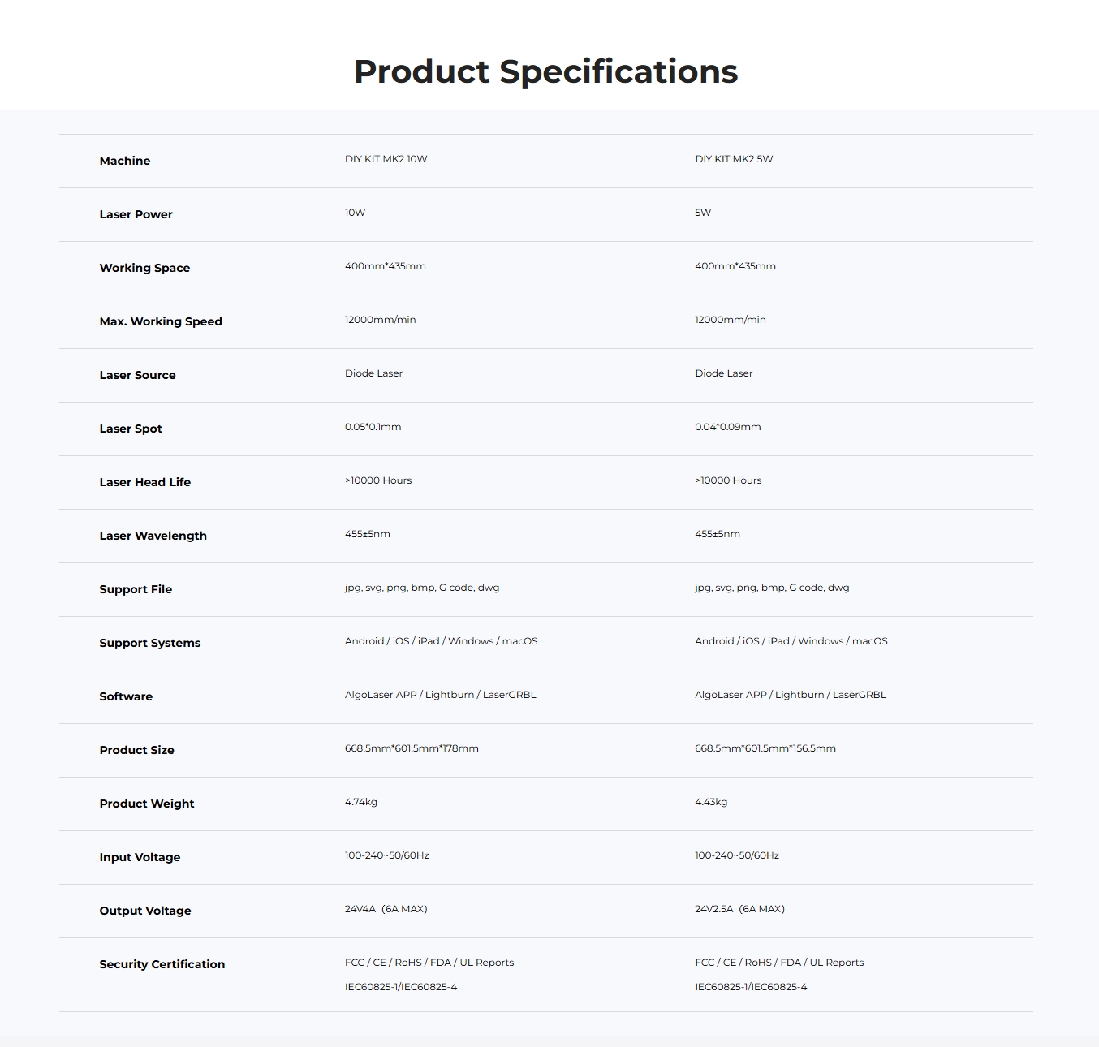Click the Support File row label
The image size is (1099, 1047).
coord(136,589)
